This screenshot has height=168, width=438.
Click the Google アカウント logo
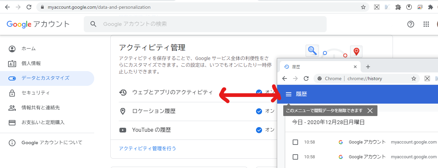tap(38, 24)
